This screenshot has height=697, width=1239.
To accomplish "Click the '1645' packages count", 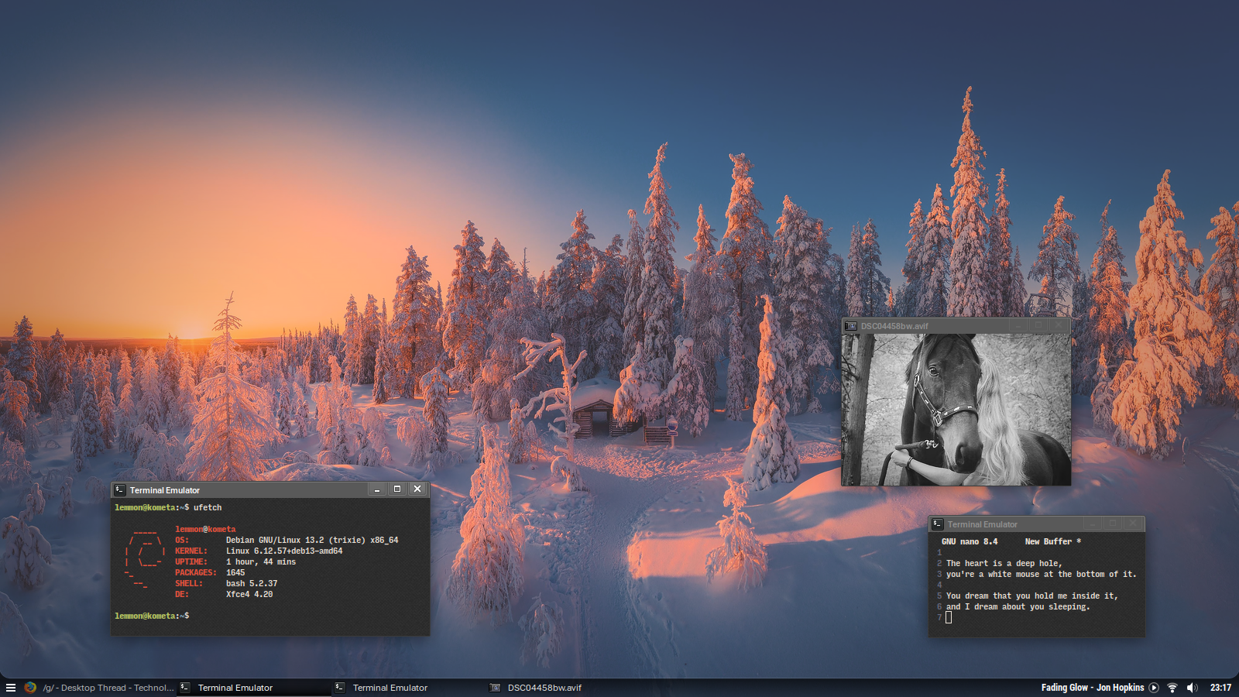I will point(235,573).
